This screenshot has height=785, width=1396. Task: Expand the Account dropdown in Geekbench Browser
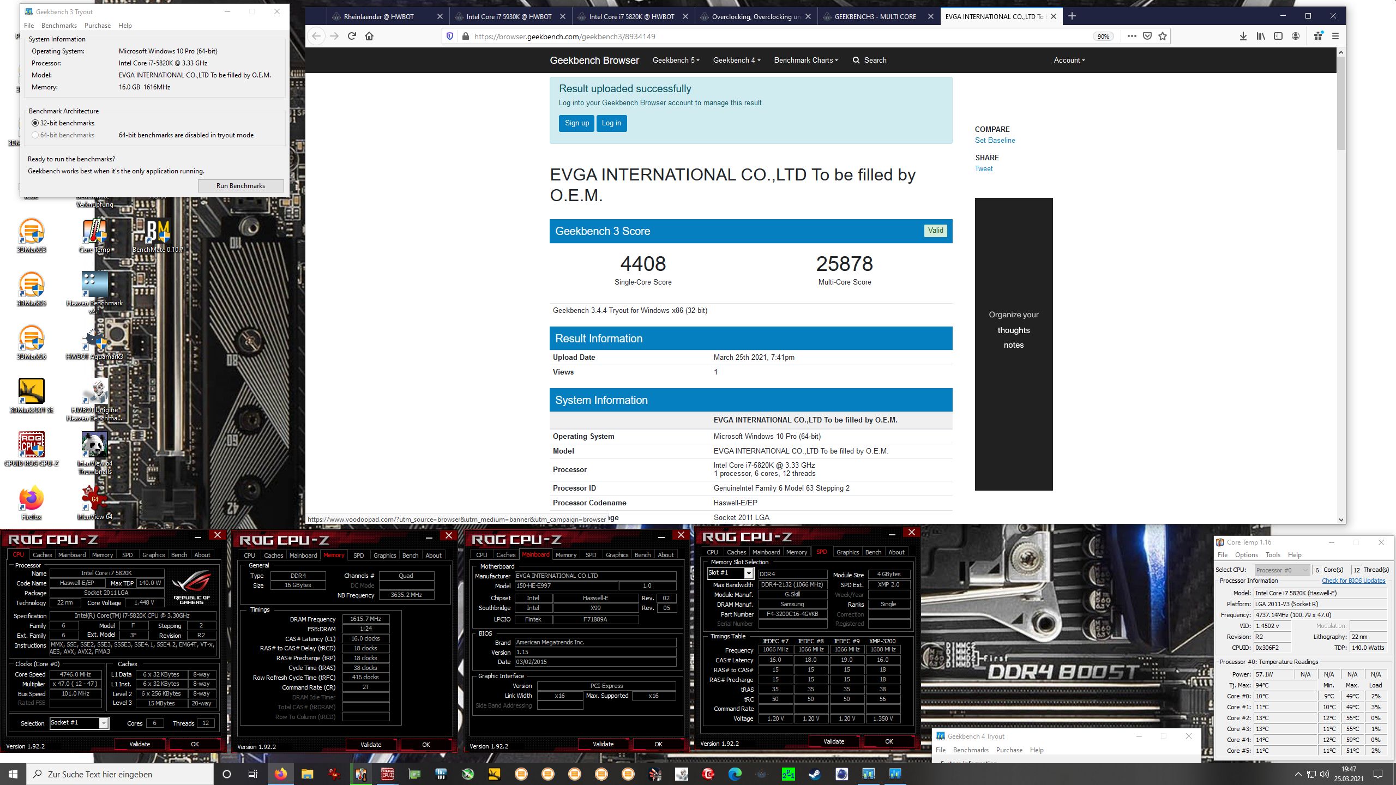(1069, 60)
